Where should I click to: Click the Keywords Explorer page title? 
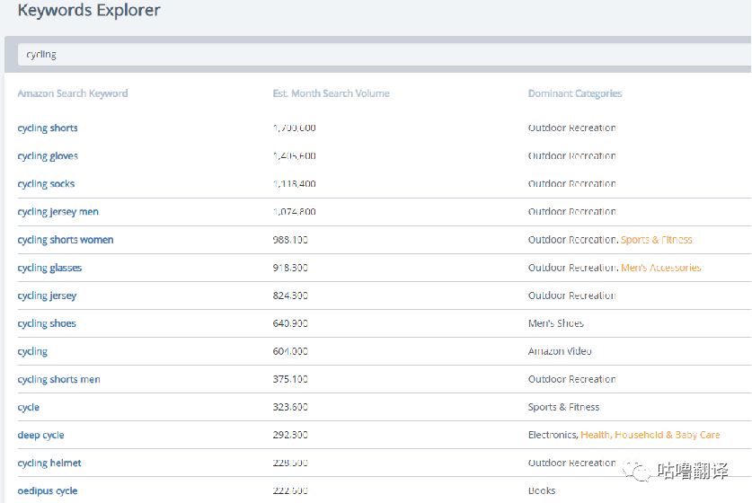(89, 10)
